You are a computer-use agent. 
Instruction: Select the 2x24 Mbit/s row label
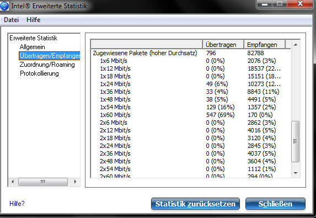coord(115,146)
